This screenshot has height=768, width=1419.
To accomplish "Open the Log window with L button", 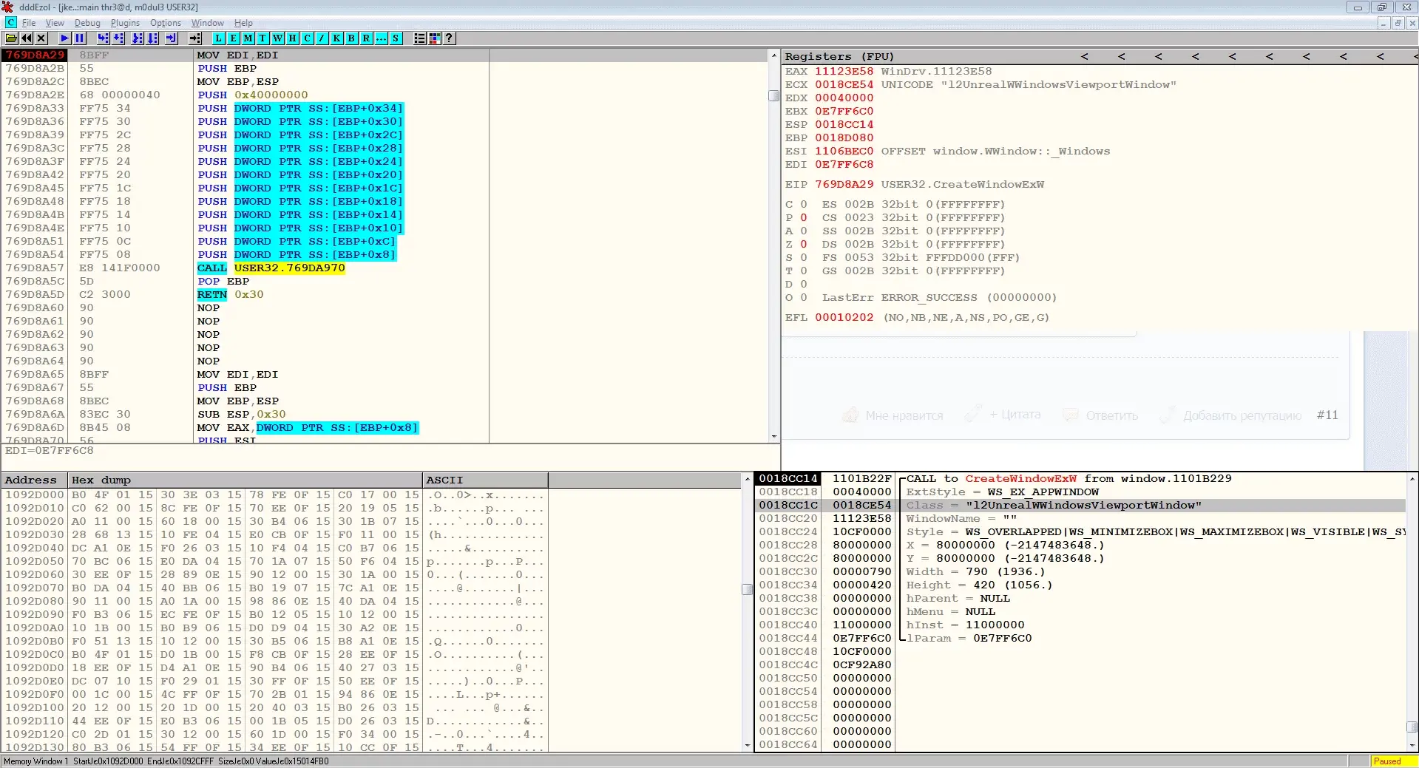I will [219, 38].
